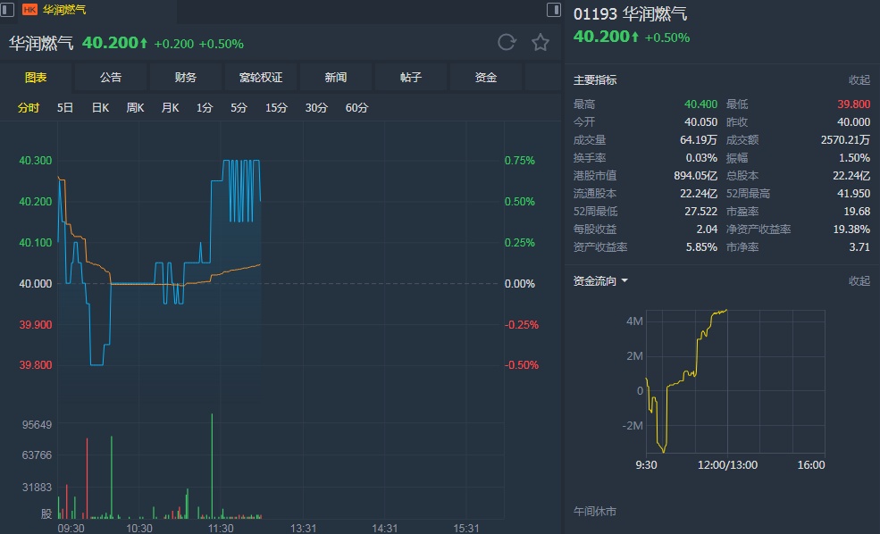The width and height of the screenshot is (880, 534).
Task: Go to the 新闻 tab
Action: pos(336,78)
